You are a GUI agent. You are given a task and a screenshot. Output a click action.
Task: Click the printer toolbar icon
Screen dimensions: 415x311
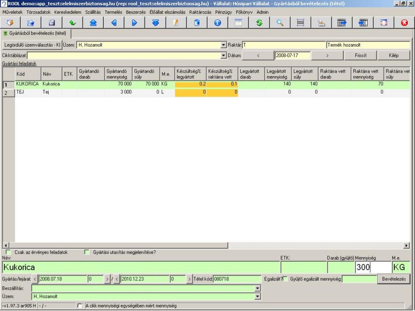tap(321, 23)
